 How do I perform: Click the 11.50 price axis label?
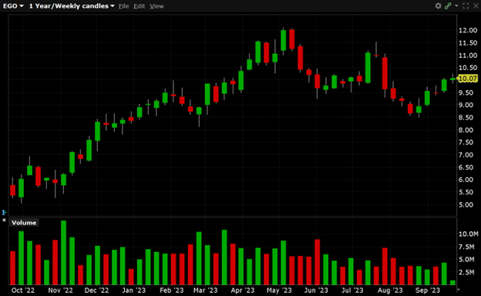(468, 43)
